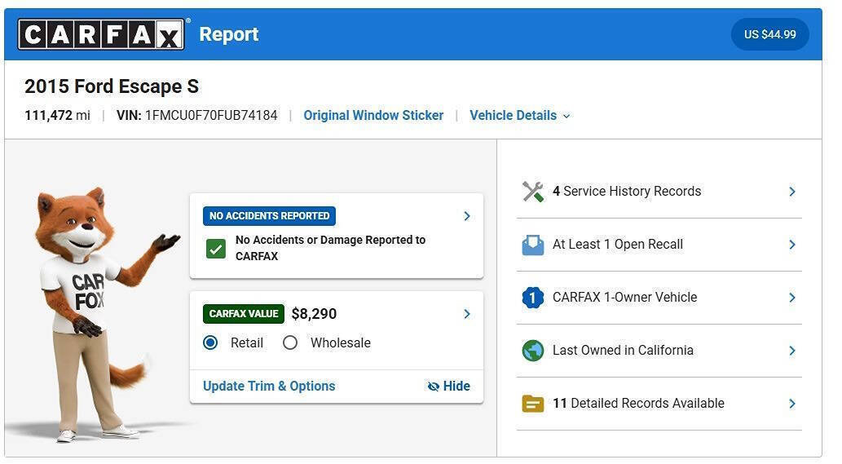
Task: Click the CARFAX logo
Action: tap(102, 33)
